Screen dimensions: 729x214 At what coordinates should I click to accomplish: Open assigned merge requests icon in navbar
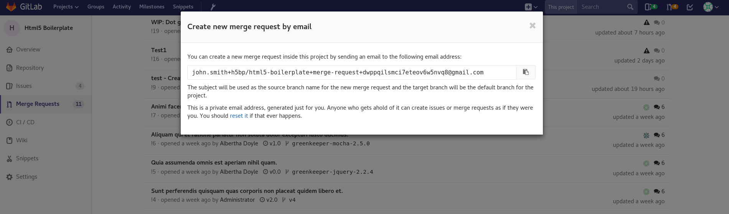tap(672, 7)
